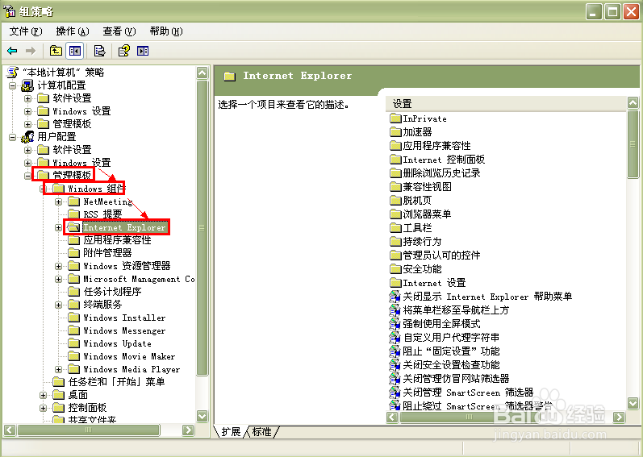The width and height of the screenshot is (643, 457).
Task: Select the 计算机配置 computer icon
Action: pyautogui.click(x=27, y=85)
